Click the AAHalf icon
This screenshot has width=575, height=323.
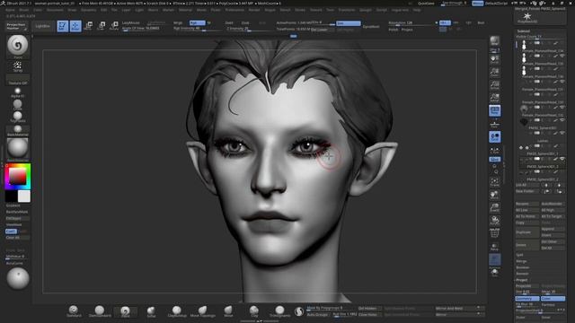(494, 98)
